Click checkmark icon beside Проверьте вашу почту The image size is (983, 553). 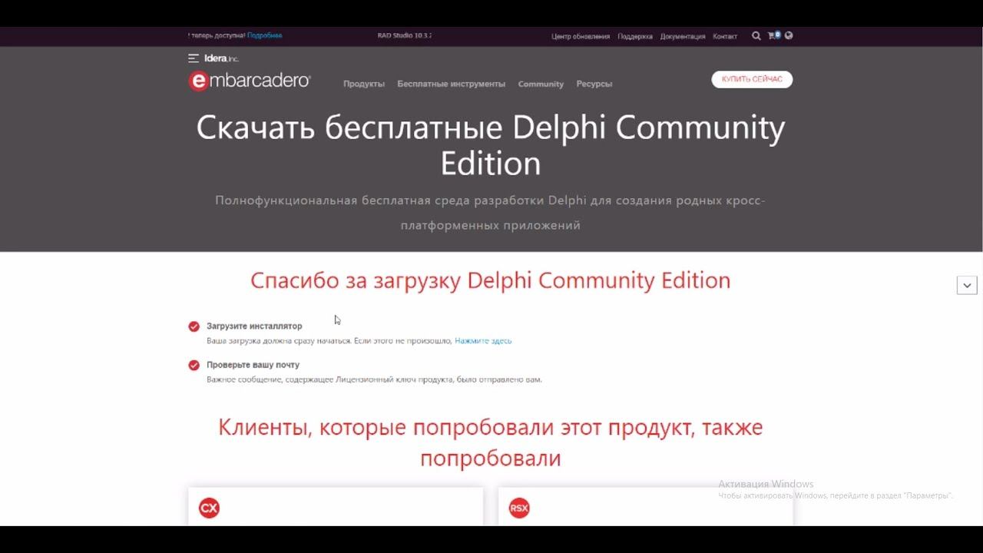tap(194, 365)
